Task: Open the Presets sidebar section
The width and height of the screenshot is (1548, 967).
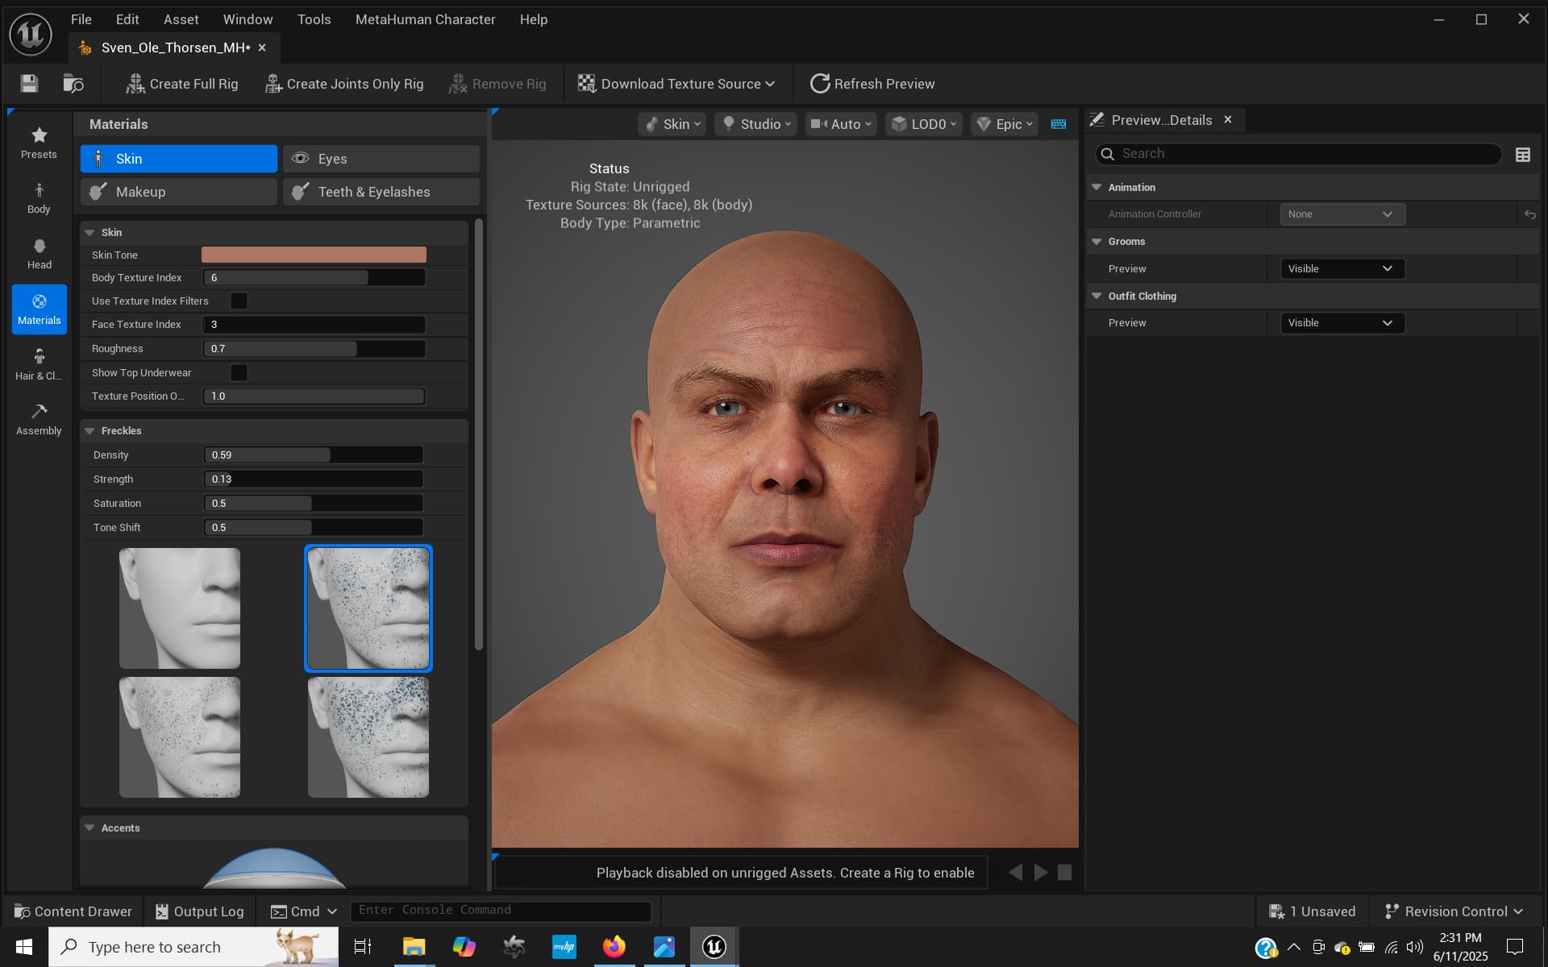Action: click(39, 143)
